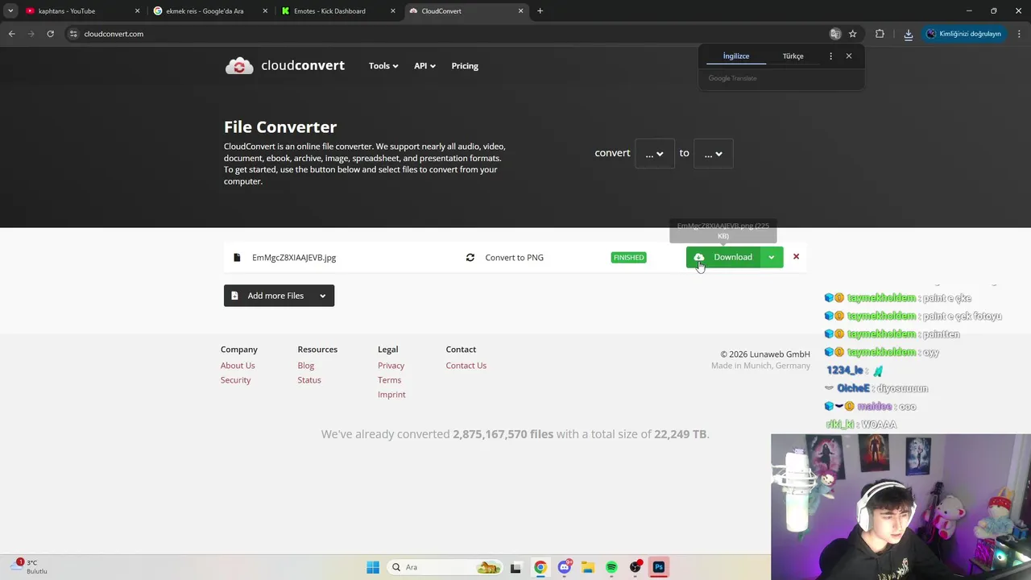Click the streamer webcam overlay
This screenshot has height=580, width=1031.
coord(901,507)
